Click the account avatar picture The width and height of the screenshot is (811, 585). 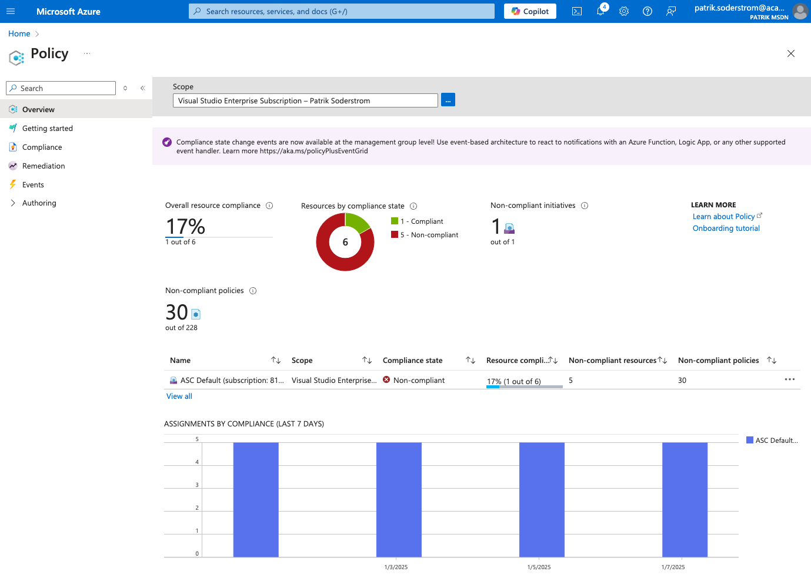(x=800, y=11)
